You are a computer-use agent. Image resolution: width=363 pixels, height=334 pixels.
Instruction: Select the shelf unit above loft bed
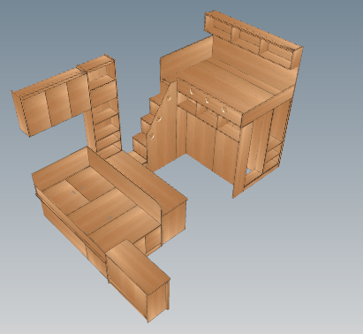253,40
